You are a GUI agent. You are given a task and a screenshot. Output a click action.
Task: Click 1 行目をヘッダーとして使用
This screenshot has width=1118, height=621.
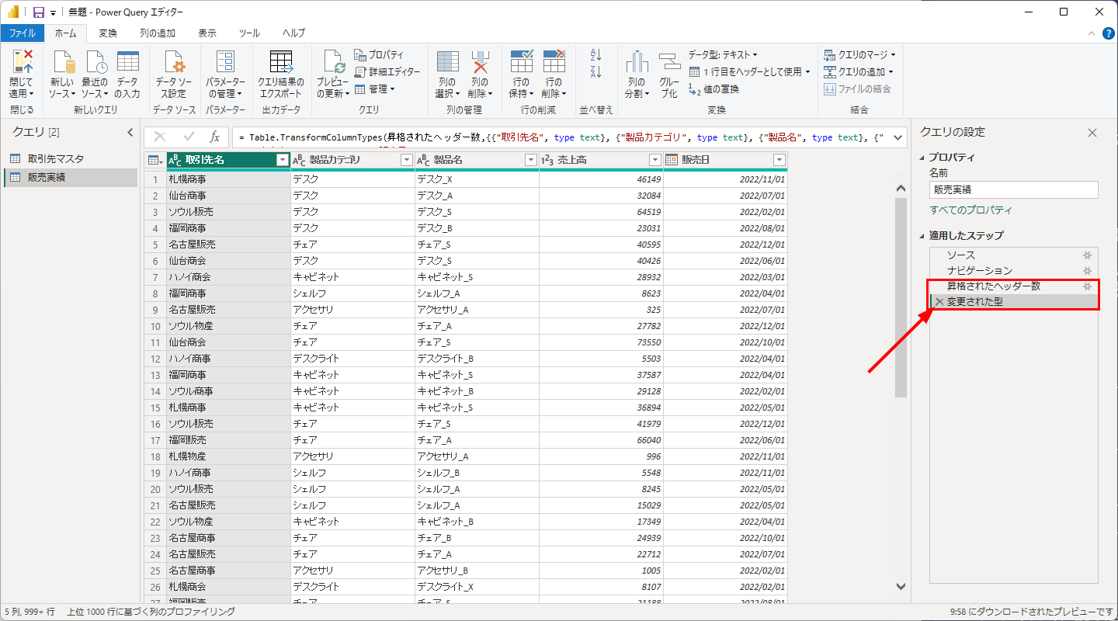coord(750,71)
